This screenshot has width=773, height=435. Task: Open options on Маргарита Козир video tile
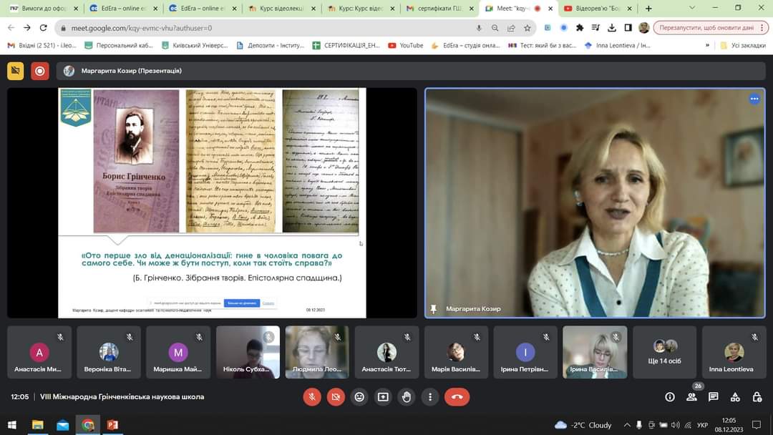pyautogui.click(x=754, y=99)
